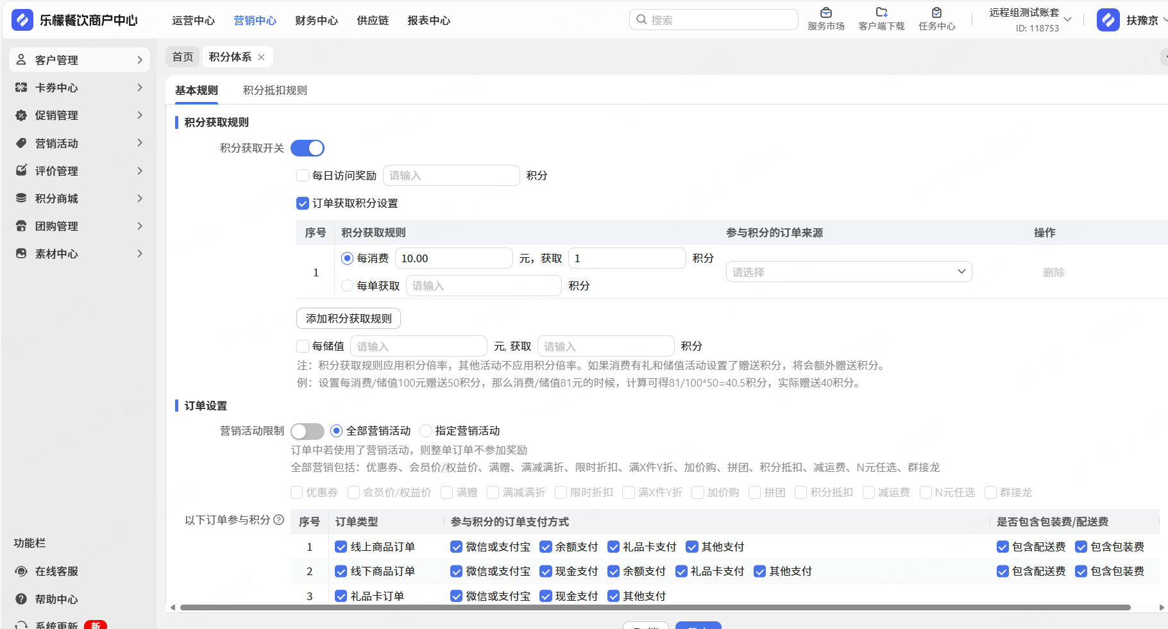The height and width of the screenshot is (629, 1168).
Task: Click the 在线客服 online support icon
Action: click(x=21, y=571)
